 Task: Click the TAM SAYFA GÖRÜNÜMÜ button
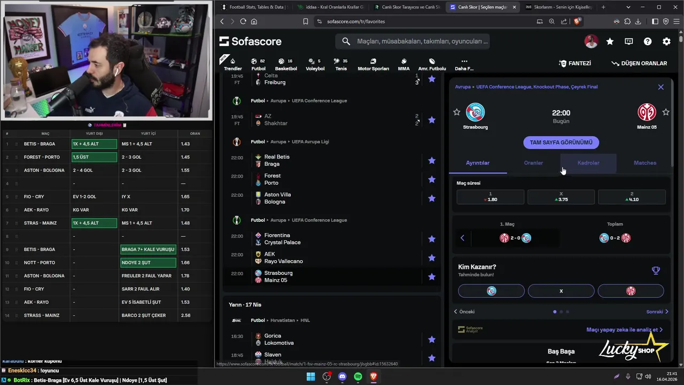coord(561,143)
